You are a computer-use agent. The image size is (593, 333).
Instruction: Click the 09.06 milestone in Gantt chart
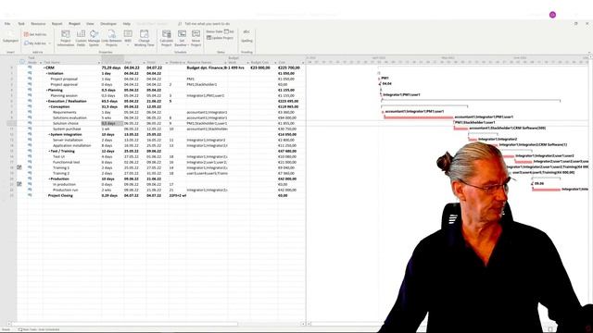(x=532, y=183)
